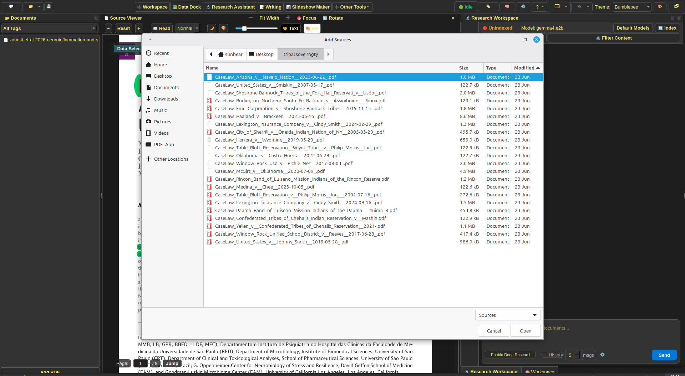Image resolution: width=685 pixels, height=376 pixels.
Task: Click the chevron in the Add Sources title bar
Action: pos(150,40)
